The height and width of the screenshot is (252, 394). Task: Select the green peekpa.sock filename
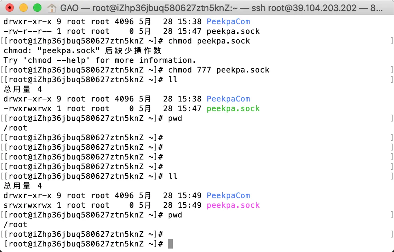click(x=233, y=109)
